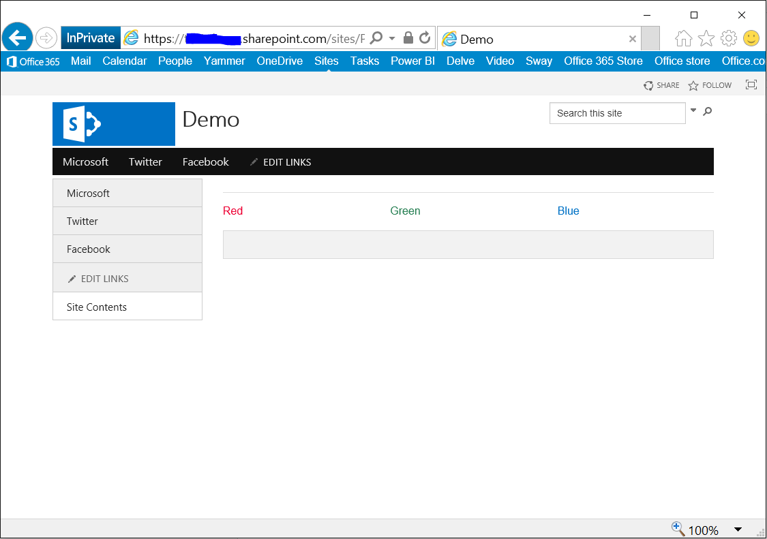Image resolution: width=767 pixels, height=539 pixels.
Task: Open Office 365 Store link
Action: tap(603, 61)
